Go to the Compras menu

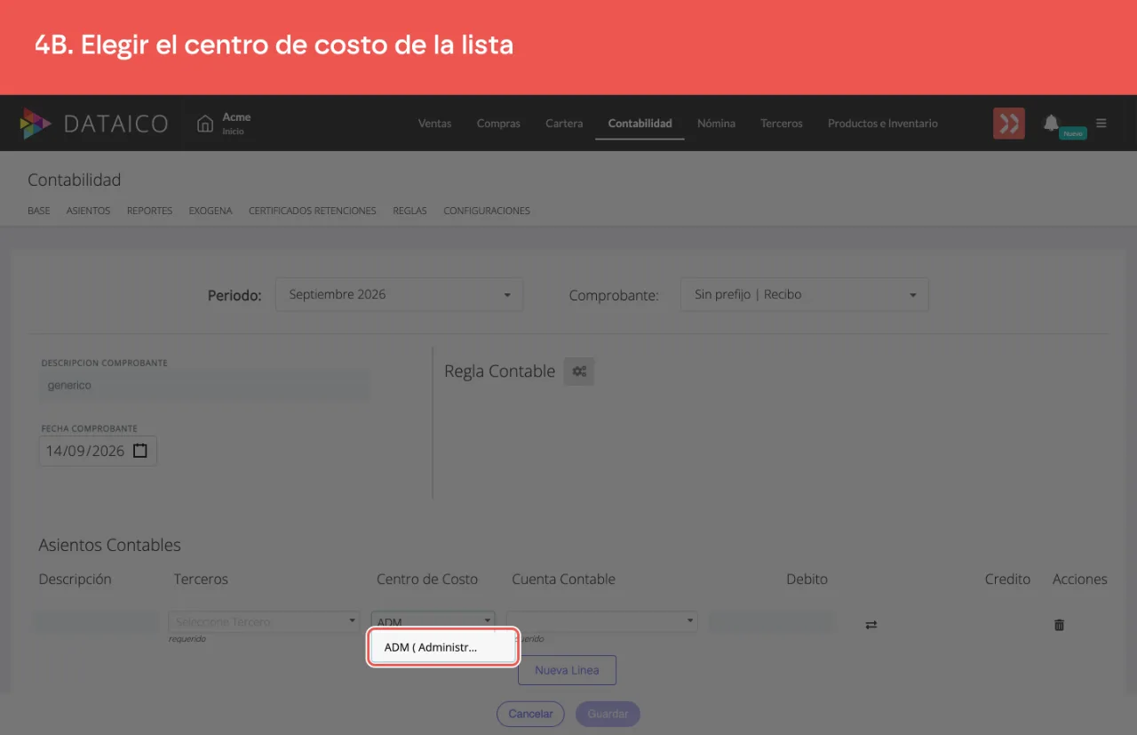click(498, 124)
